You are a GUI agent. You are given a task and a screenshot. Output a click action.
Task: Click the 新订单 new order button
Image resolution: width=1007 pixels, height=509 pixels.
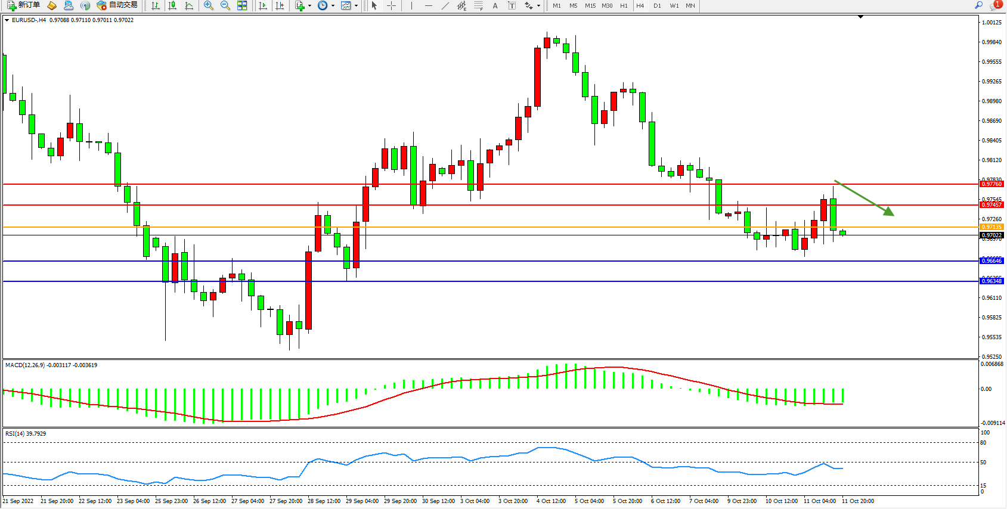point(23,5)
